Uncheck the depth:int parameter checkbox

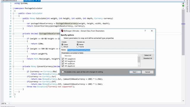[x=63, y=66]
